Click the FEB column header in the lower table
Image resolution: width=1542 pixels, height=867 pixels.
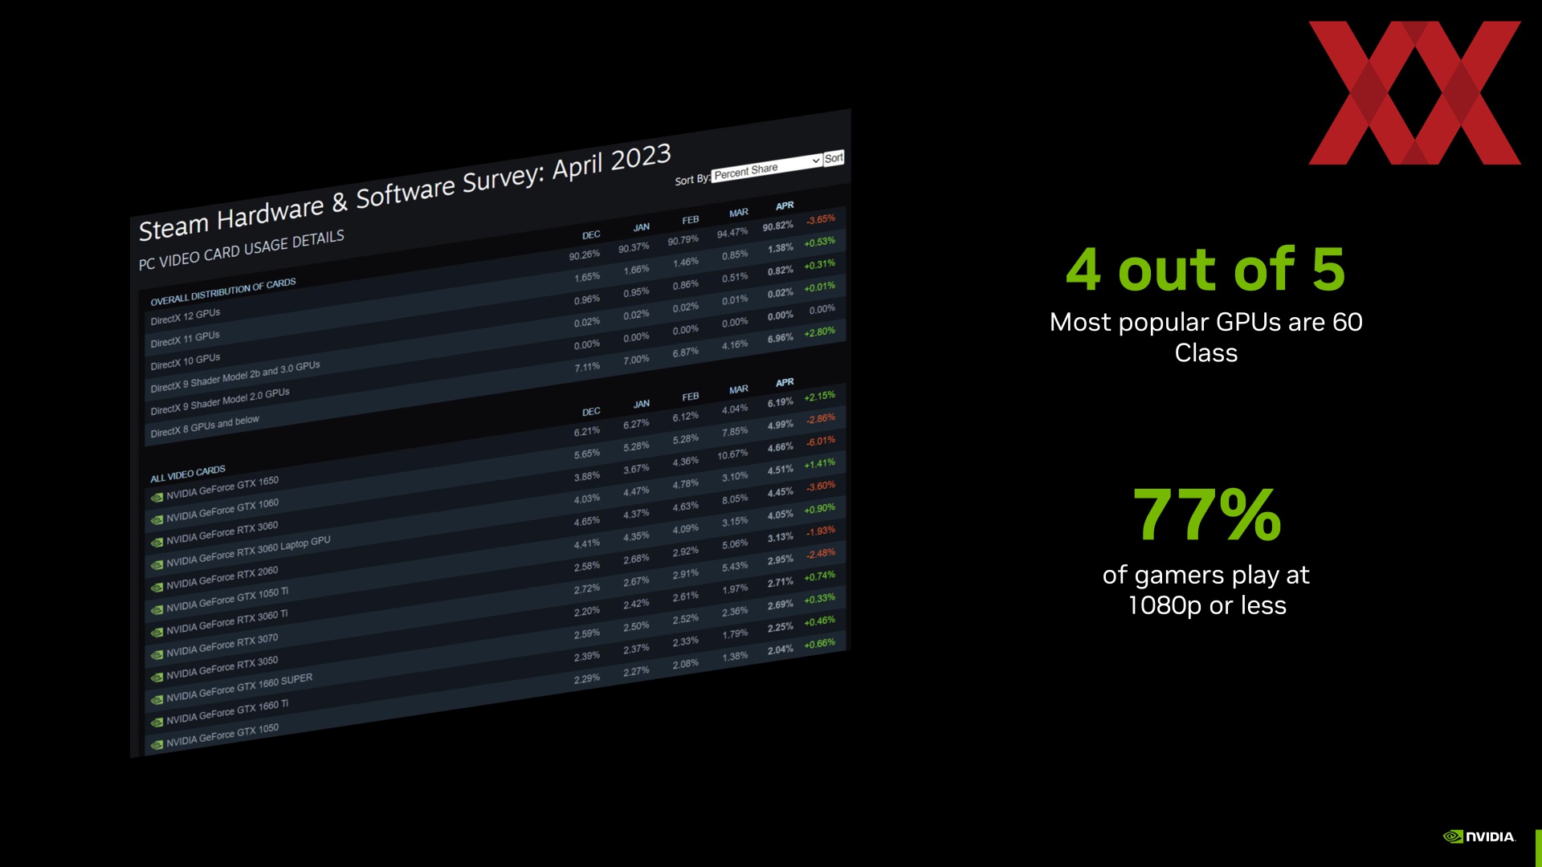coord(691,397)
